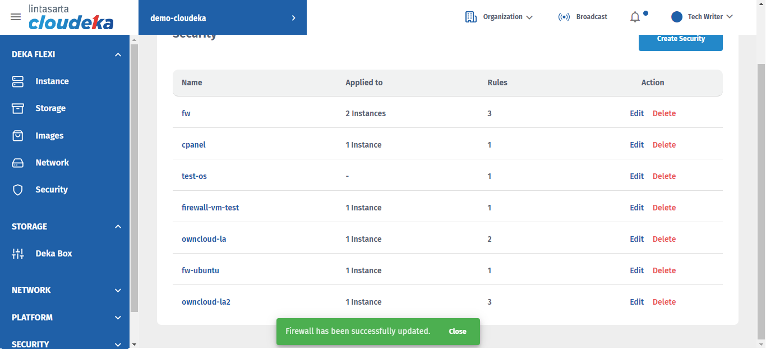The width and height of the screenshot is (766, 349).
Task: Edit the cpanel firewall
Action: 636,145
